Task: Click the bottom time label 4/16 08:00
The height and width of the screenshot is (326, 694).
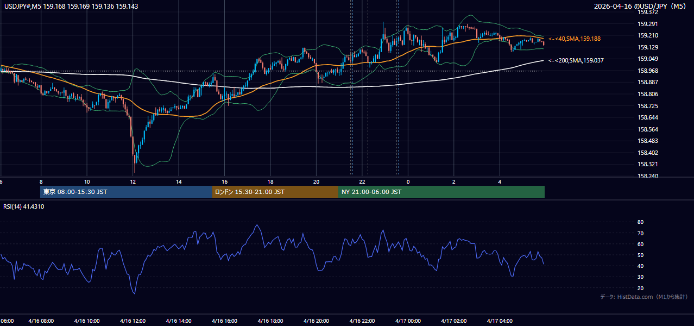Action: pyautogui.click(x=41, y=321)
